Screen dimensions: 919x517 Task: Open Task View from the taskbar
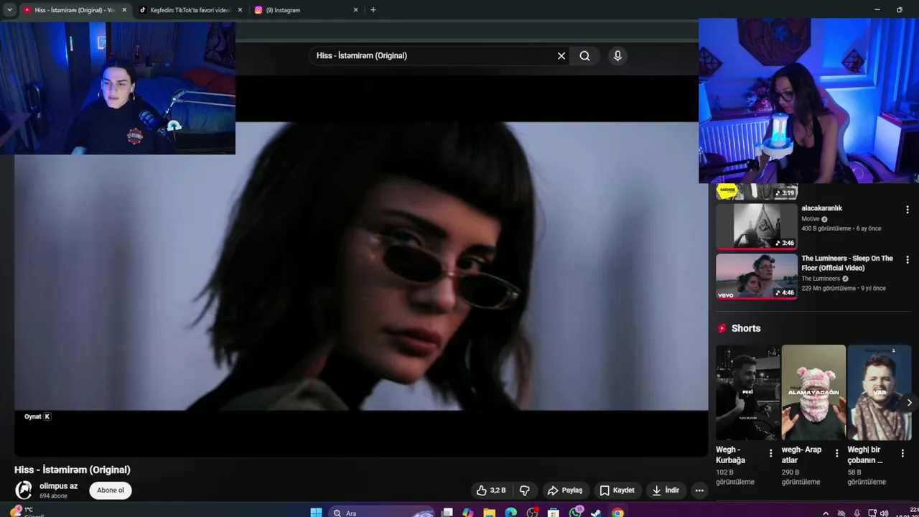click(x=447, y=513)
